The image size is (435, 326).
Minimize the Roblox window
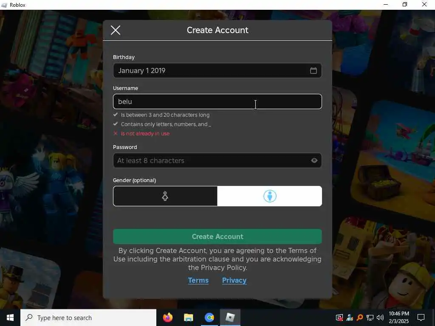click(x=386, y=4)
